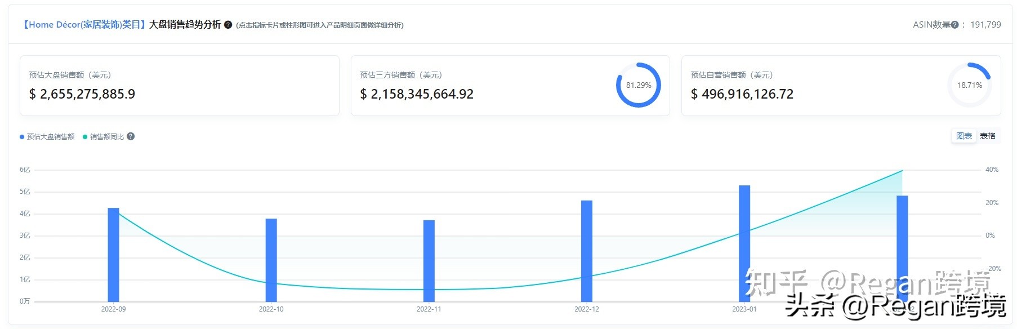This screenshot has height=329, width=1017.
Task: Click the 6亿 y-axis label
Action: coord(25,170)
